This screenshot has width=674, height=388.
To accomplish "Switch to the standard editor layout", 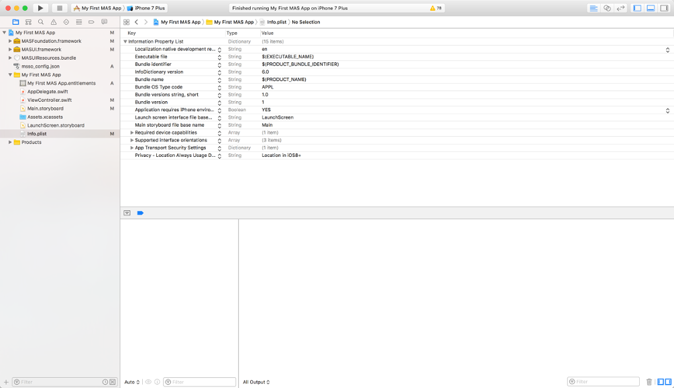I will pos(594,8).
